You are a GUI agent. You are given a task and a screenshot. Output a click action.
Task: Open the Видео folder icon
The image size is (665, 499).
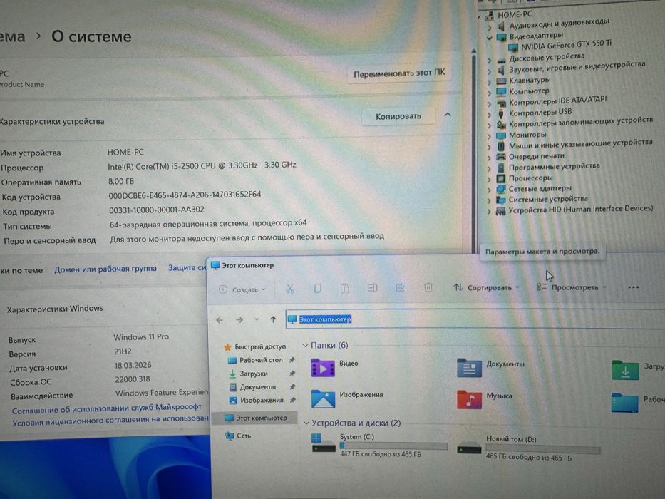pos(323,368)
